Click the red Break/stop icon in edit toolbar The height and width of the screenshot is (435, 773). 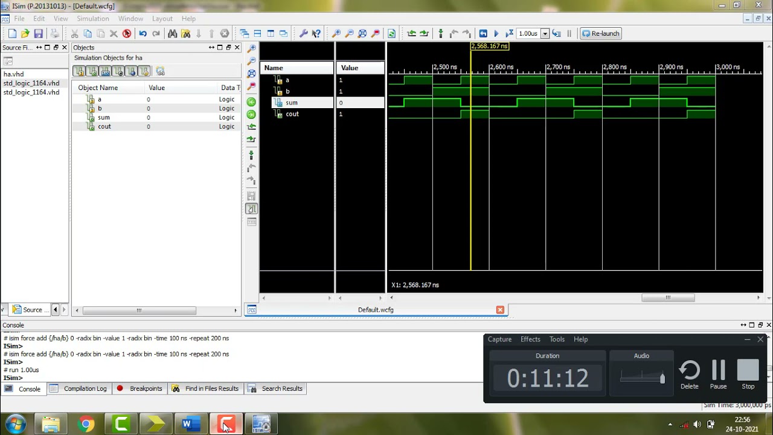pyautogui.click(x=127, y=34)
